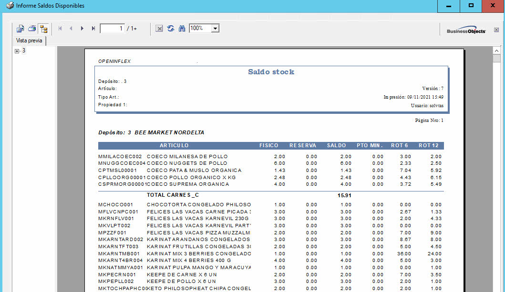Select article code MMILACOEC002

click(x=120, y=157)
